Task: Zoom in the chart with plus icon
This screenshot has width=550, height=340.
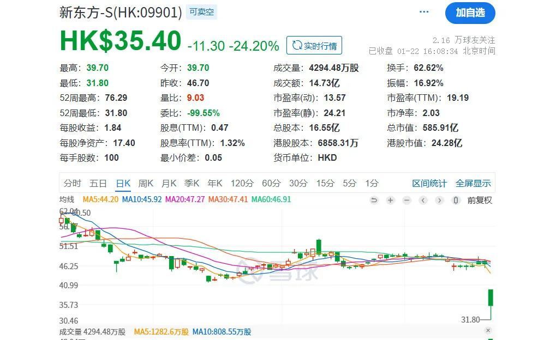Action: (391, 200)
